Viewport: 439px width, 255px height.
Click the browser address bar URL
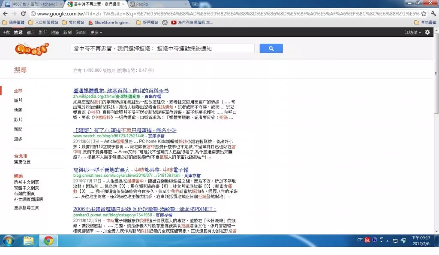pyautogui.click(x=228, y=13)
